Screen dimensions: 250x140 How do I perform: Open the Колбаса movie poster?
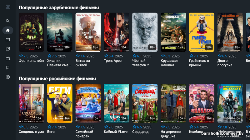click(x=202, y=103)
